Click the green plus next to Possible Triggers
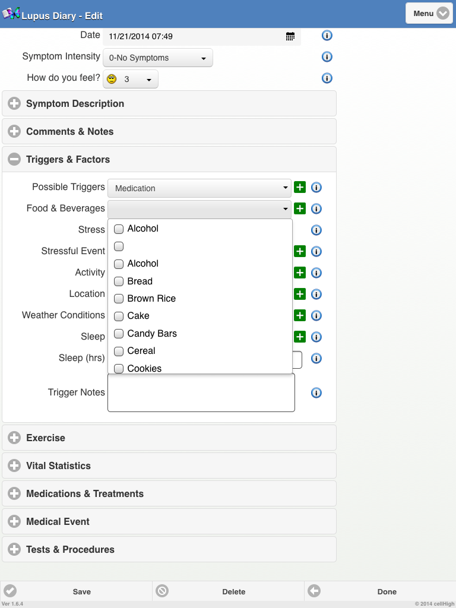This screenshot has height=608, width=456. coord(300,188)
